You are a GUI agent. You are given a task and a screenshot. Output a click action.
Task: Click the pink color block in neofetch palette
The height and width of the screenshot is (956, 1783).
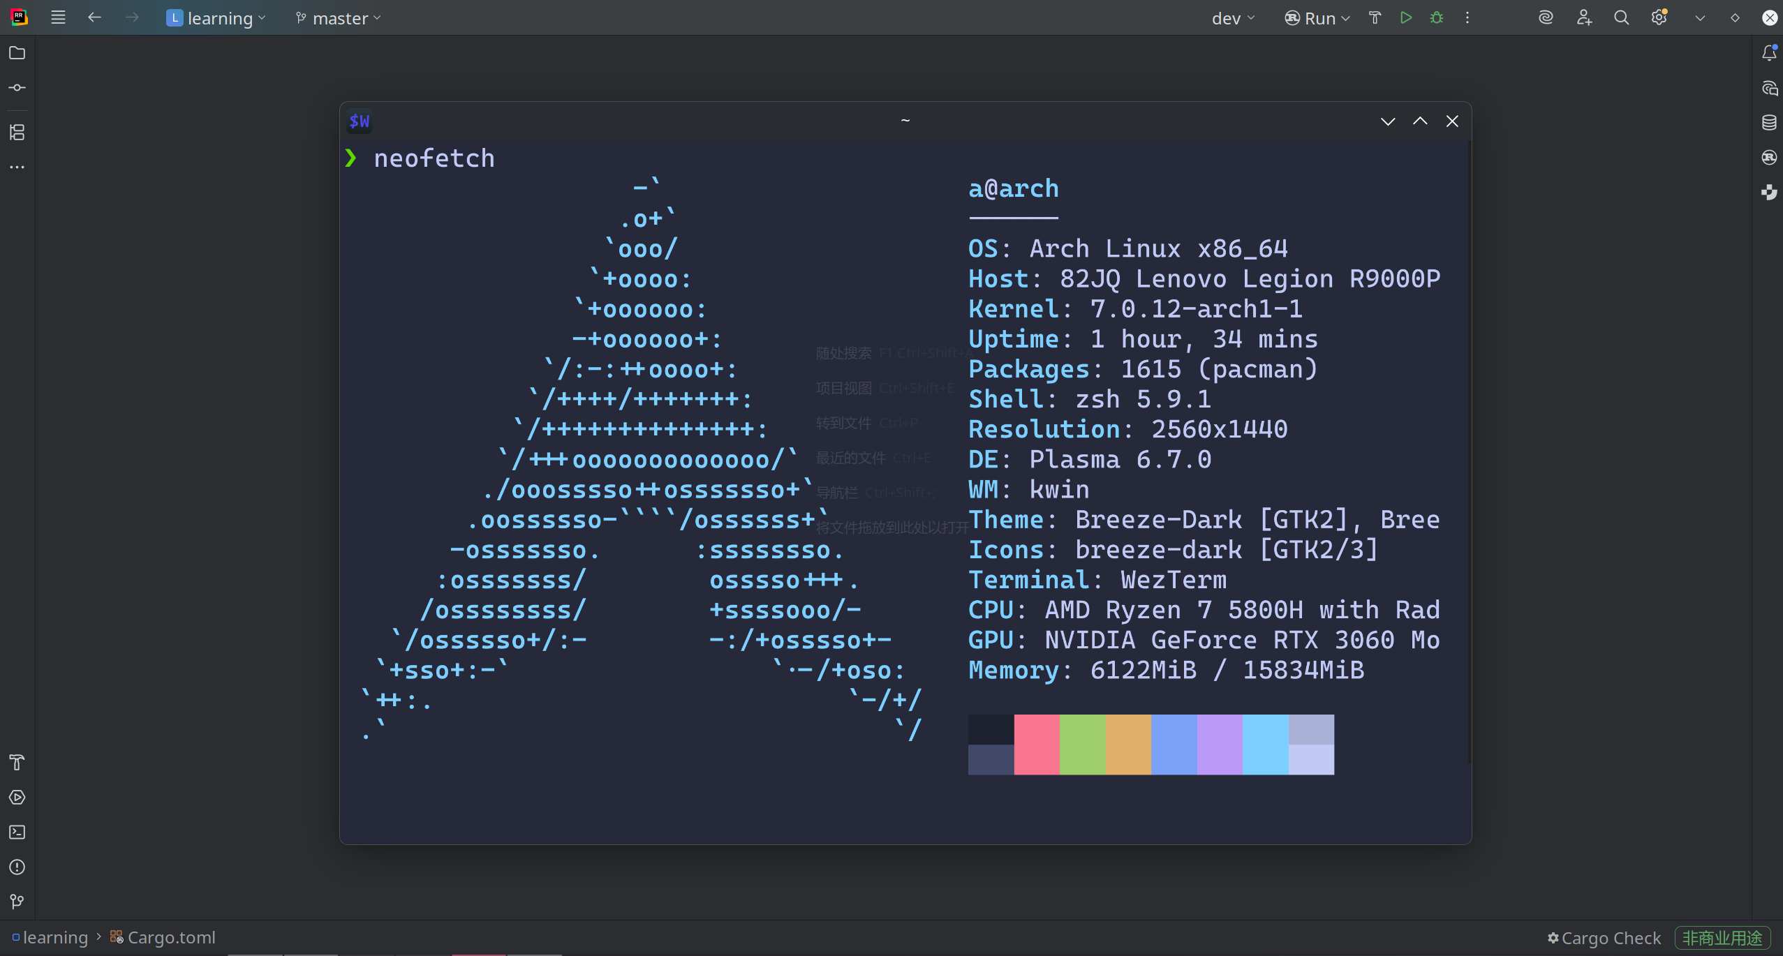1037,745
